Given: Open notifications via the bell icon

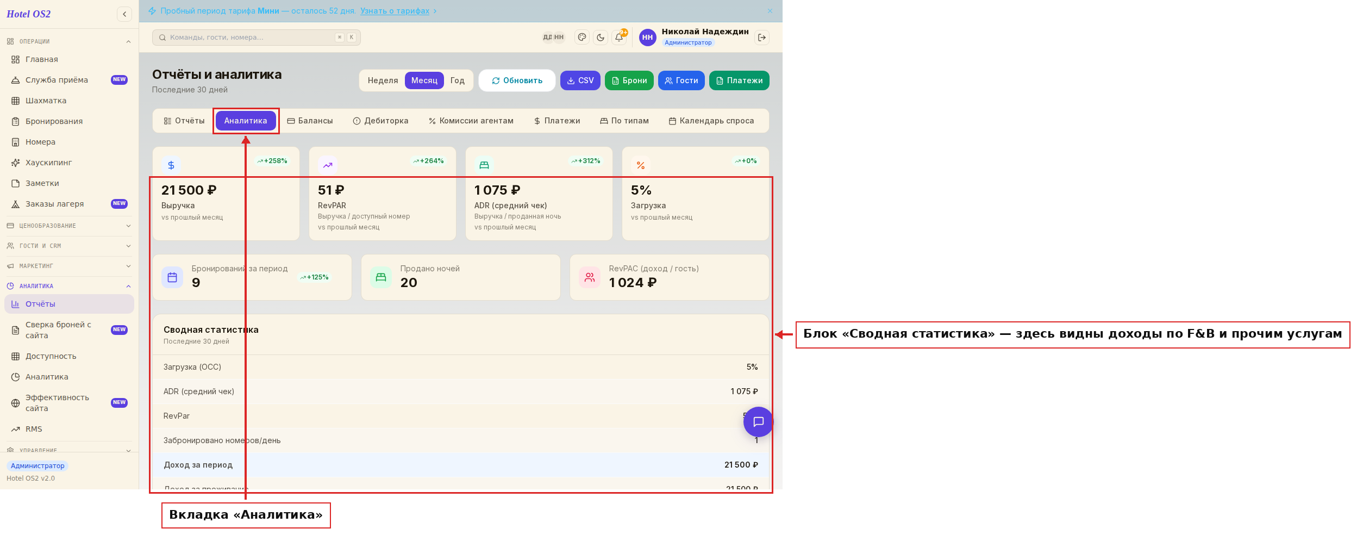Looking at the screenshot, I should click(619, 38).
